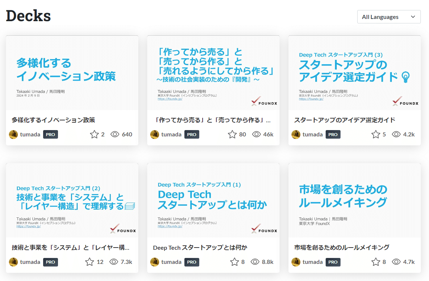This screenshot has width=429, height=281.
Task: Click tumada avatar on the 8.8k views card
Action: point(155,262)
